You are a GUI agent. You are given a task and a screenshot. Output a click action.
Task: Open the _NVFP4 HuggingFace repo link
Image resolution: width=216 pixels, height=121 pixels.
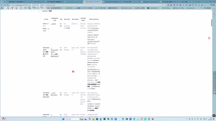53,24
